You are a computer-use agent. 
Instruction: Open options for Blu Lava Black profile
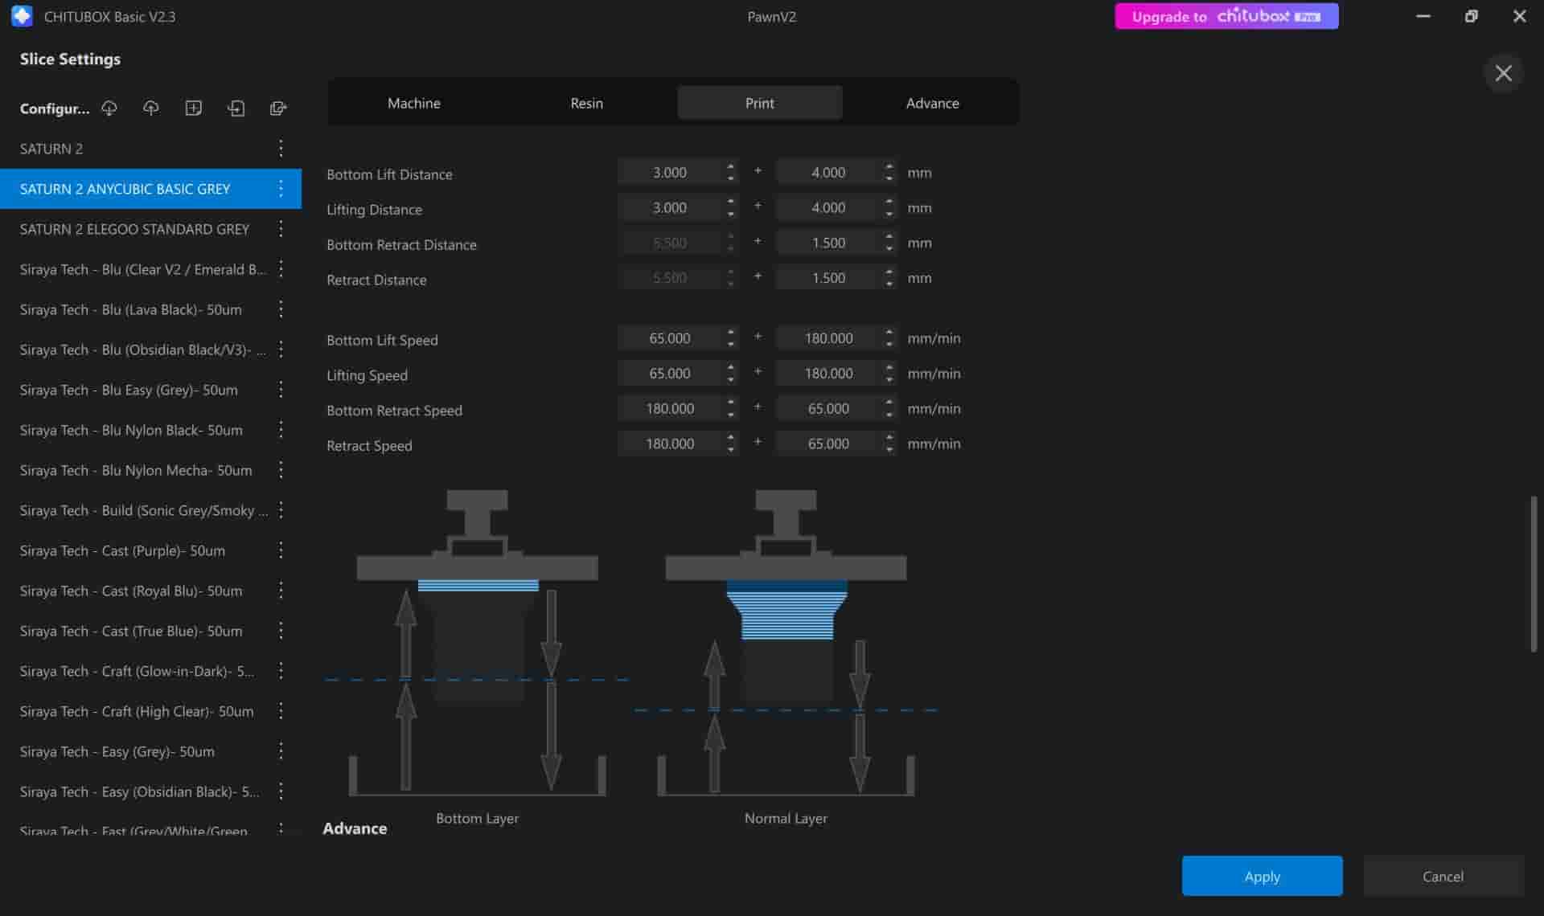281,309
